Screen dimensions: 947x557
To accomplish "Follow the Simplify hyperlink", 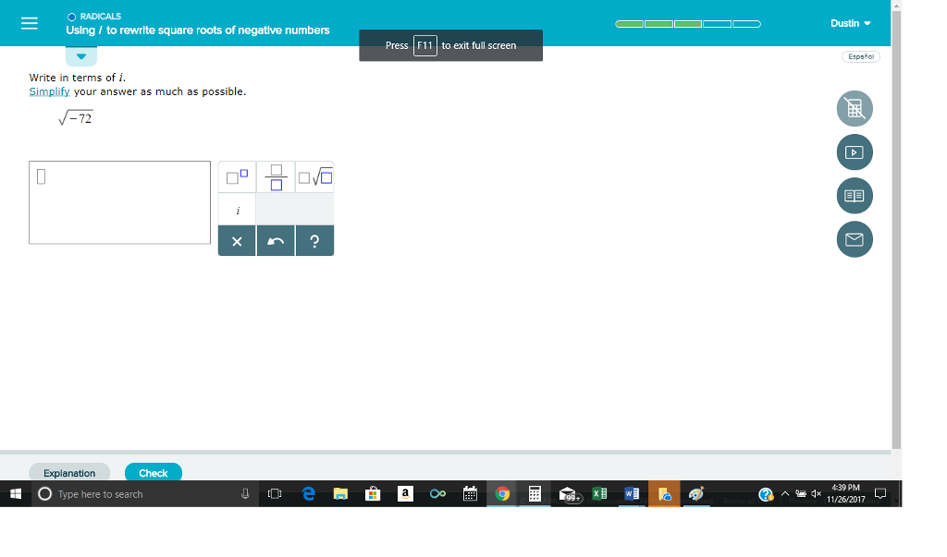I will point(49,91).
